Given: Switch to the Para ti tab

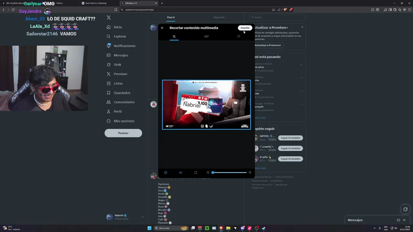Looking at the screenshot, I should click(171, 17).
